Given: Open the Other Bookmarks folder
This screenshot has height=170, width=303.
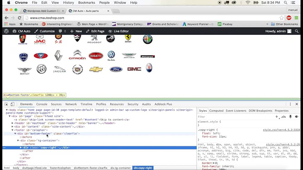Looking at the screenshot, I should point(284,24).
